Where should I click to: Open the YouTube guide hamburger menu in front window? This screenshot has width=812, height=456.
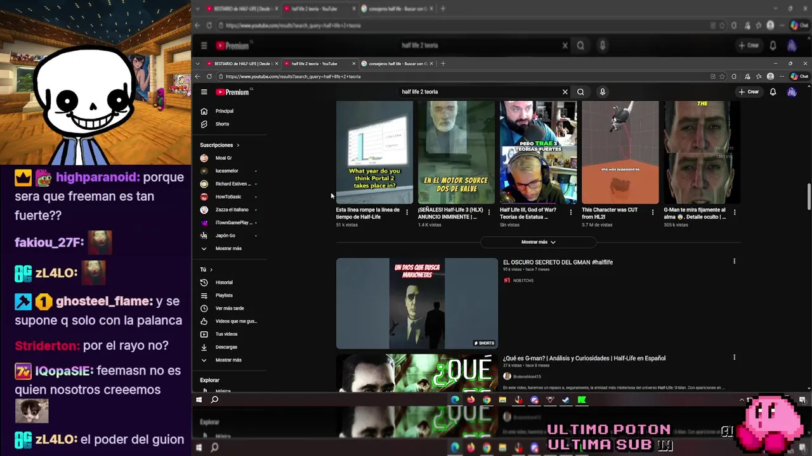[204, 92]
